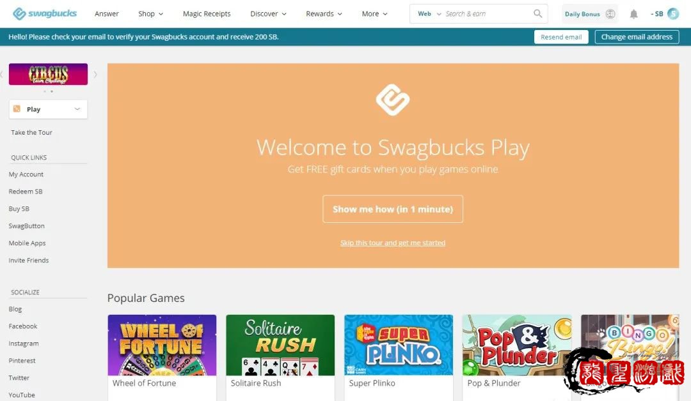Viewport: 691px width, 401px height.
Task: Skip this tour and get started
Action: (x=393, y=243)
